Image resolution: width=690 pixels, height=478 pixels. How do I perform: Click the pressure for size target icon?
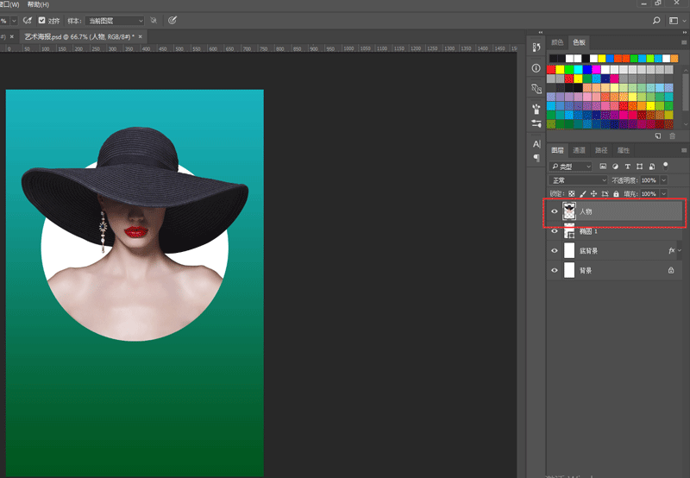[x=172, y=20]
